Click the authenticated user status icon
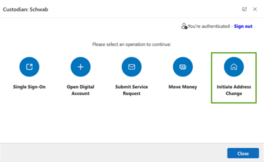This screenshot has height=162, width=264. click(x=184, y=26)
